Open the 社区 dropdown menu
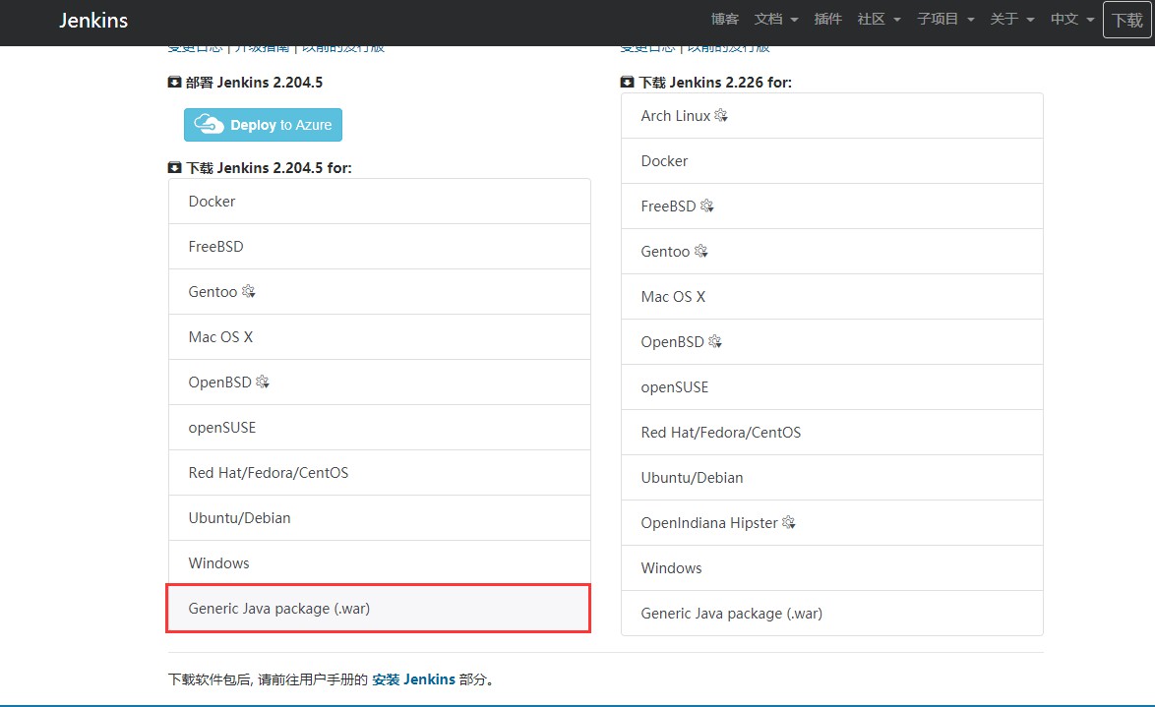 click(879, 20)
